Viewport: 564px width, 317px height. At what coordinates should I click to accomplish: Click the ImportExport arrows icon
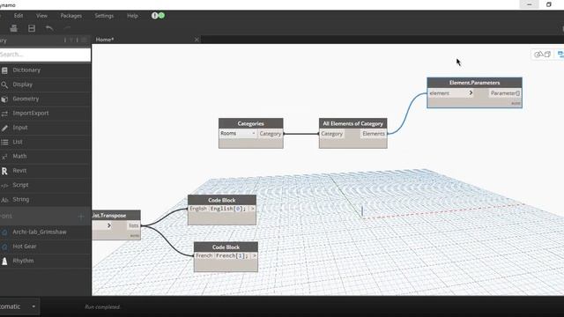tap(4, 114)
